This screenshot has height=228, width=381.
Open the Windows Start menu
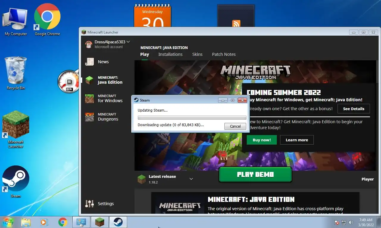tap(8, 222)
